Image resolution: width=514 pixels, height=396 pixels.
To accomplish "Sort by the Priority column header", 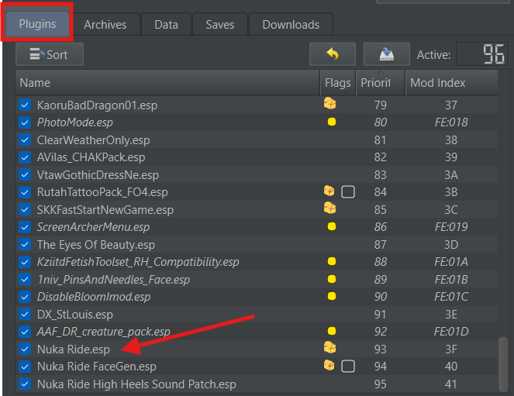I will (x=380, y=83).
